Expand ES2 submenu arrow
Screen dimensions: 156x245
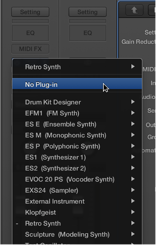tap(133, 168)
